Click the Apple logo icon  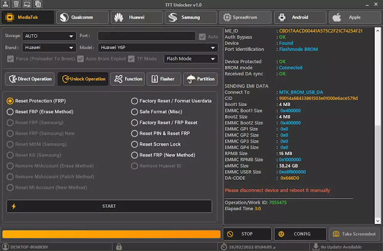336,17
